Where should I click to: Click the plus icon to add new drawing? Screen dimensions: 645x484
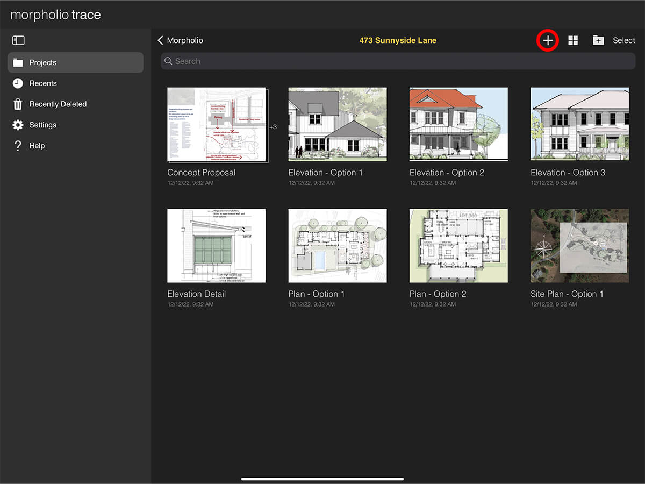pyautogui.click(x=547, y=40)
